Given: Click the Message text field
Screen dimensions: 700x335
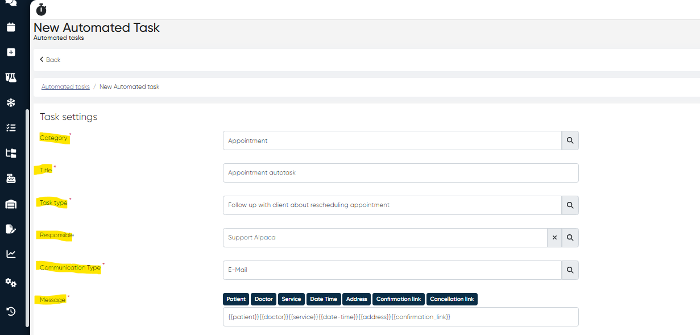Looking at the screenshot, I should tap(400, 317).
